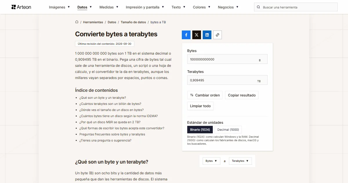Open the Texto menu
The height and width of the screenshot is (183, 348).
pos(178,7)
